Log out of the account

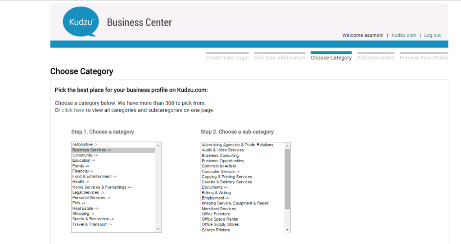click(x=432, y=35)
